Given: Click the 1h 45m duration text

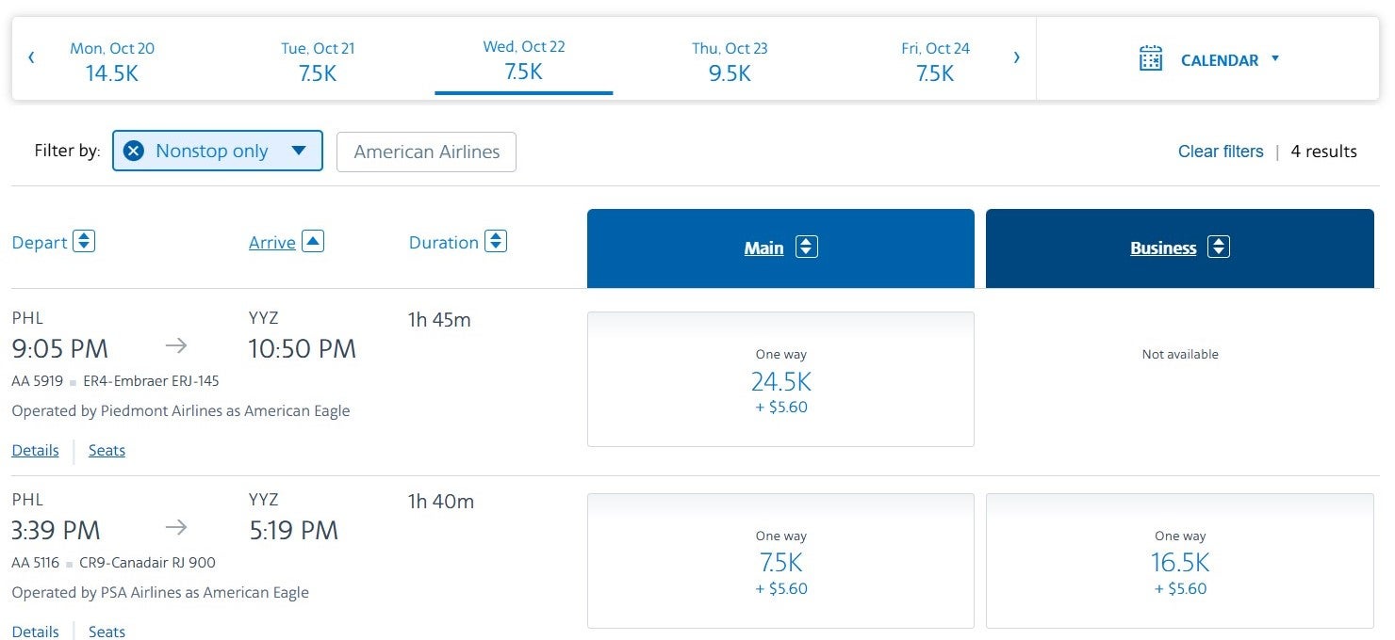Looking at the screenshot, I should click(439, 320).
